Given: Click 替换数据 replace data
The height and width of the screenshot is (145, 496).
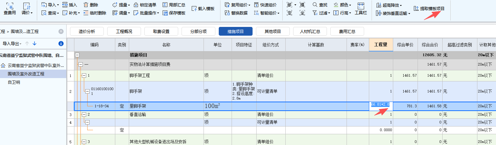Looking at the screenshot, I should [x=236, y=13].
